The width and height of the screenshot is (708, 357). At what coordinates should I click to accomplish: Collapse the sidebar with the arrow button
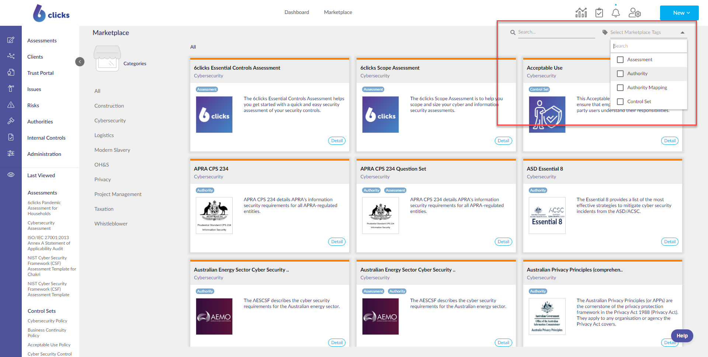pyautogui.click(x=80, y=62)
